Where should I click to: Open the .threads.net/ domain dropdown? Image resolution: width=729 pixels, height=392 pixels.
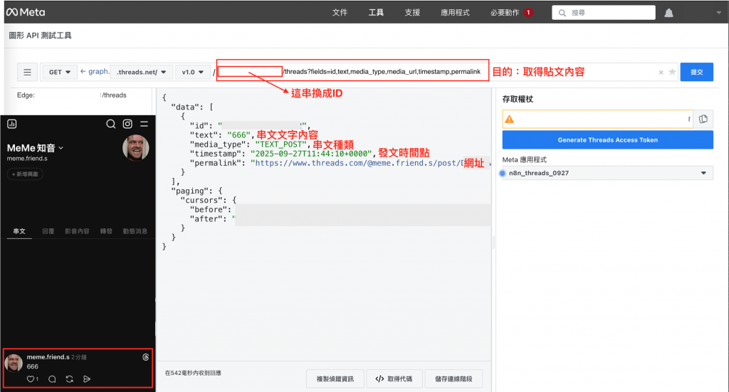pos(142,72)
